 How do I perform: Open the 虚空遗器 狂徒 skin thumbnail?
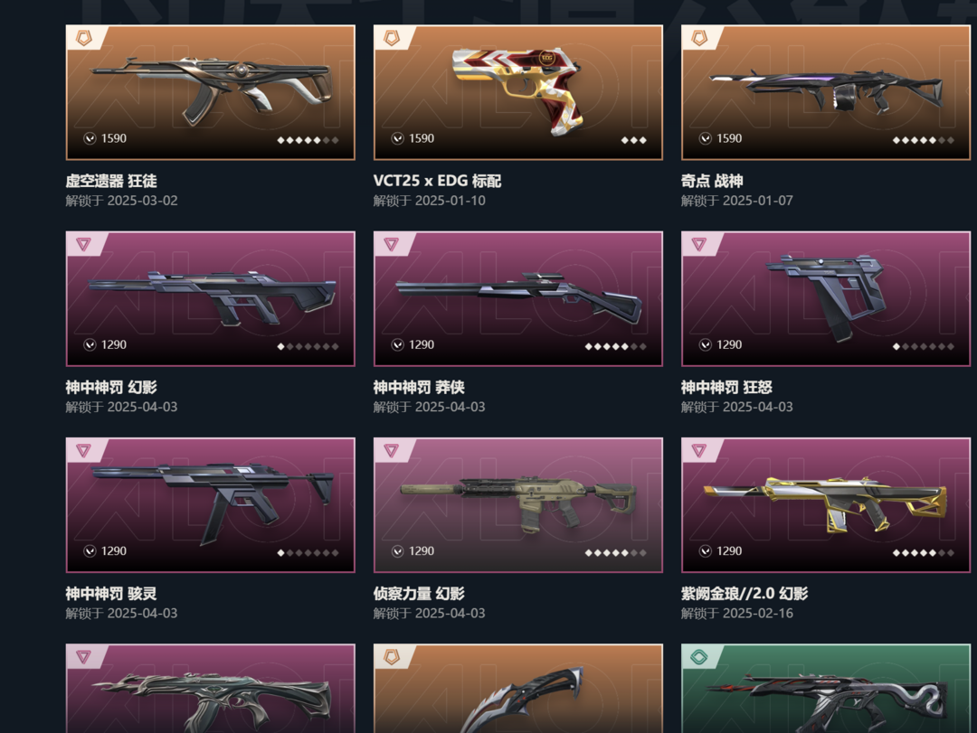pos(211,92)
